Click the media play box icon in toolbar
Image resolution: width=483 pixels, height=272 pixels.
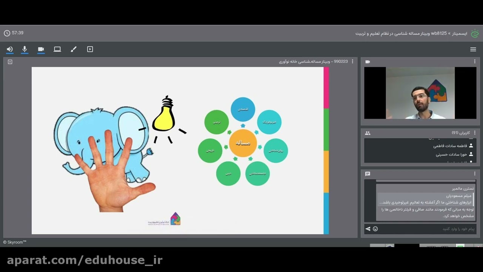(90, 49)
